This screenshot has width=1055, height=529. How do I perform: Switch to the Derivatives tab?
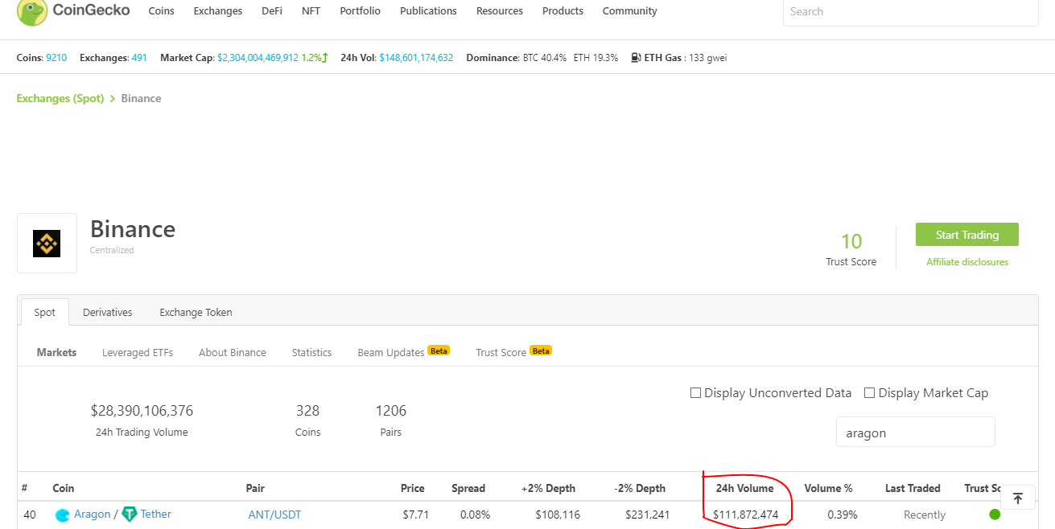point(108,312)
